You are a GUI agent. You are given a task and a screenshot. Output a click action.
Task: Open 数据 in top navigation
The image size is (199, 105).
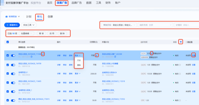[x=89, y=3]
